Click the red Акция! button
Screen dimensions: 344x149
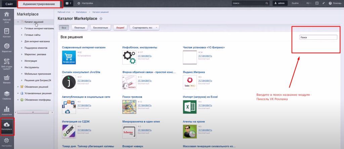point(121,28)
